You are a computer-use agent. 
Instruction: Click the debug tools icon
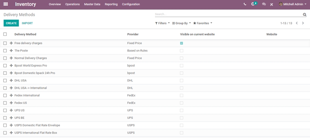tap(272, 4)
